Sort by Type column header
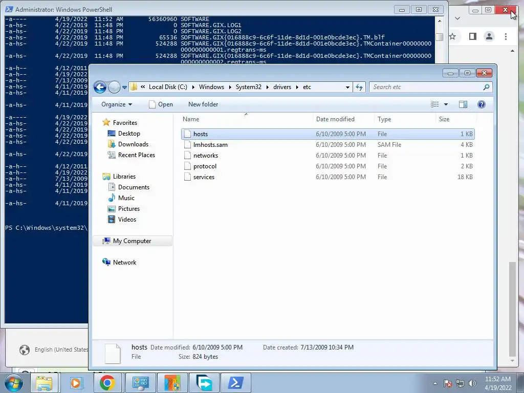524x393 pixels. click(405, 119)
